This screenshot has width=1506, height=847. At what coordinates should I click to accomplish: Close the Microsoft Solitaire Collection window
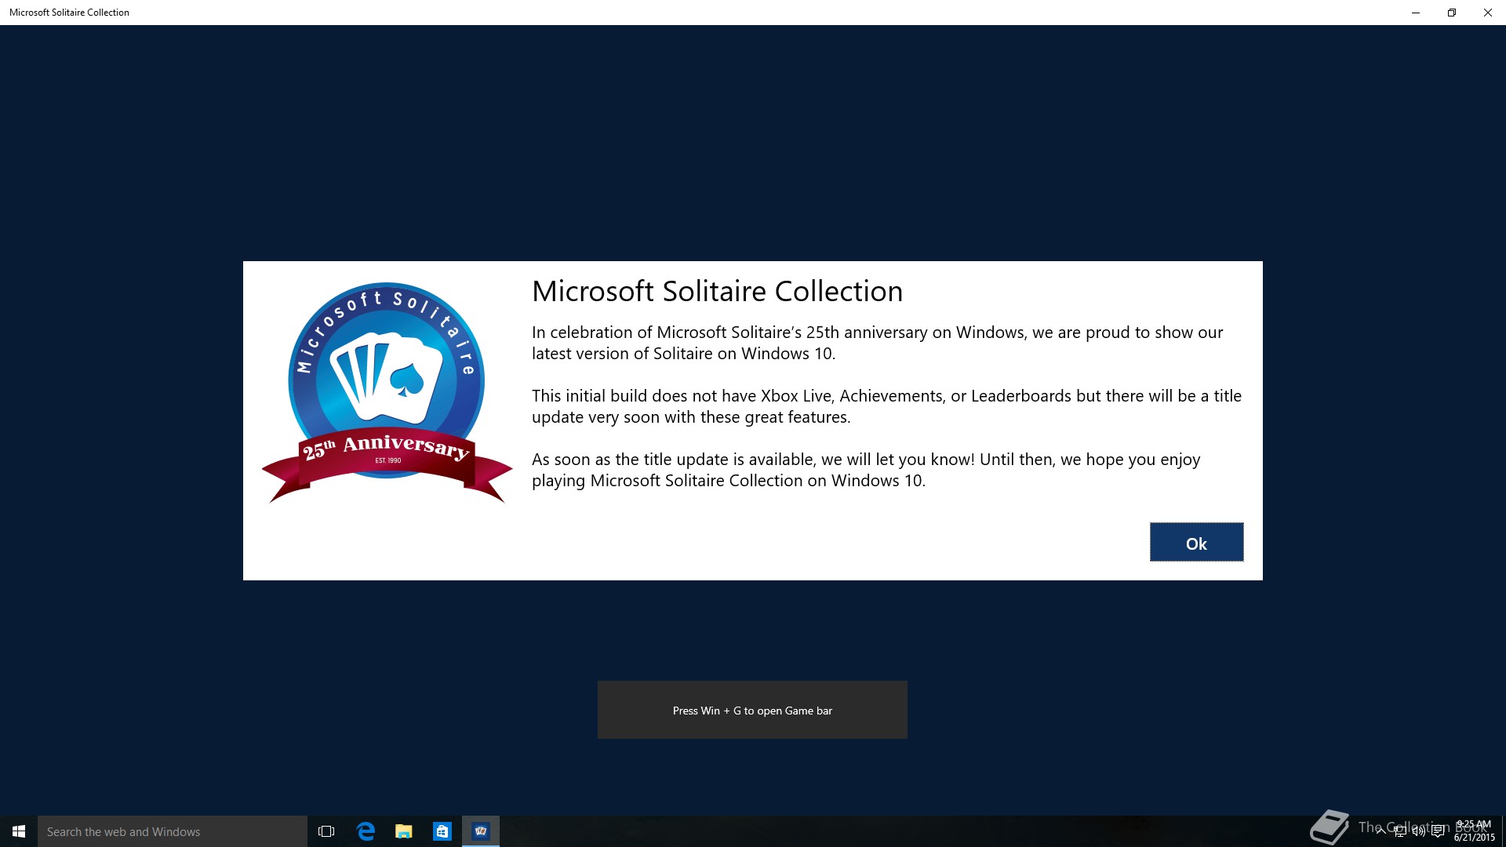click(1488, 13)
